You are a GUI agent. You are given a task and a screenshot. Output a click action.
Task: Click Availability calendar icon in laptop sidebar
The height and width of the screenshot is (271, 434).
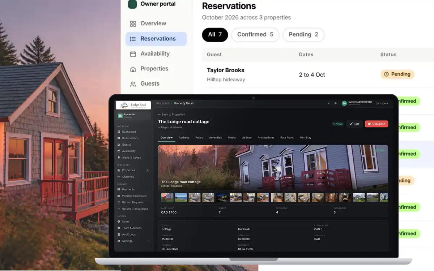119,151
